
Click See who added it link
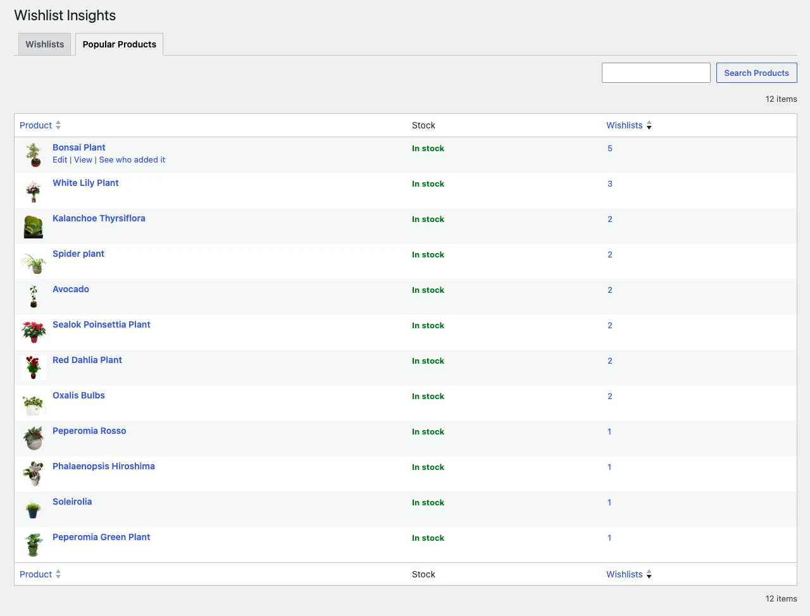coord(132,160)
